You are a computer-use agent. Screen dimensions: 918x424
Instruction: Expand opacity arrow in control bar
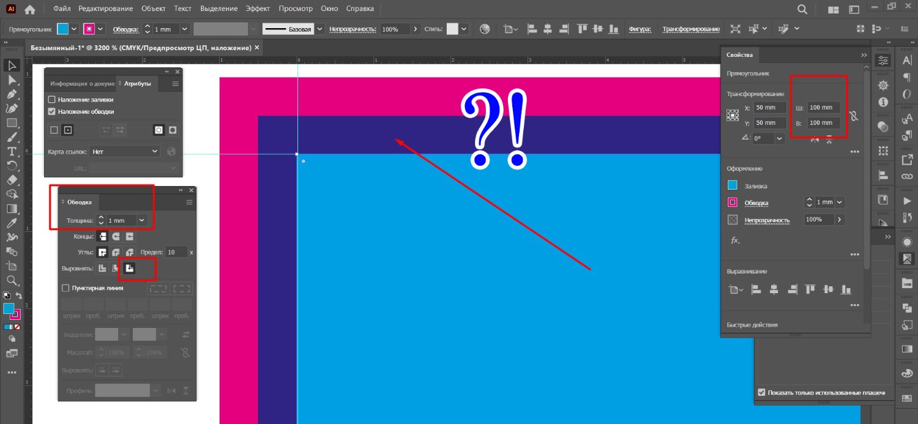click(x=416, y=29)
